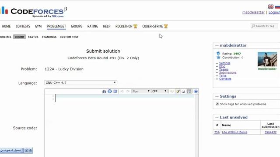Click the Logout link
Screen dimensions: 280x157
[x=274, y=12]
